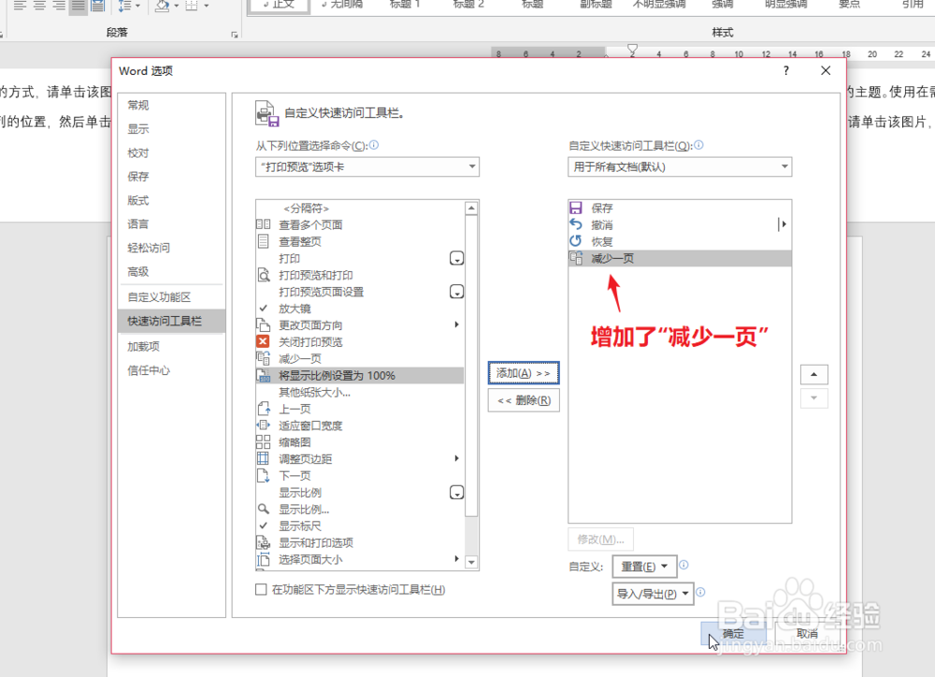Select the 显示和打印选项 icon

263,542
